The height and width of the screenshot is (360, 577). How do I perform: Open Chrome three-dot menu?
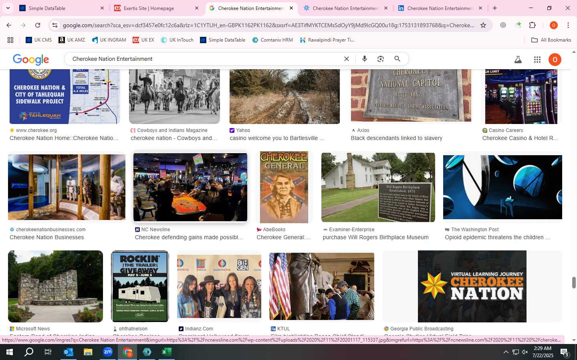(x=568, y=25)
